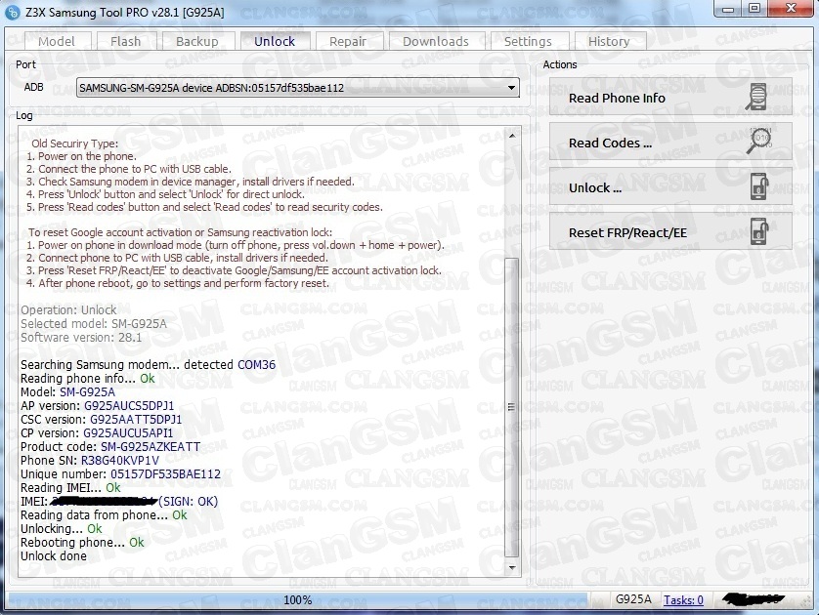Screen dimensions: 819x615
Task: Click CSC version G925AATT5DPJ1 value
Action: click(136, 420)
